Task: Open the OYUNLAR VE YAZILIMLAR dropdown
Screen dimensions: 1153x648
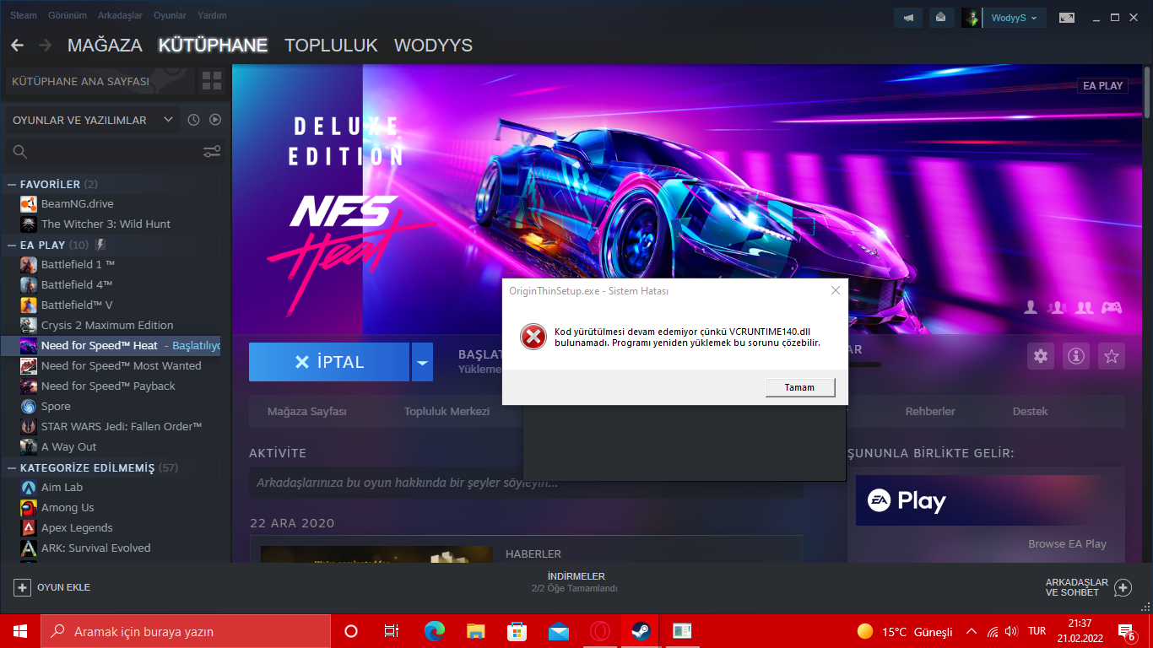Action: coord(92,120)
